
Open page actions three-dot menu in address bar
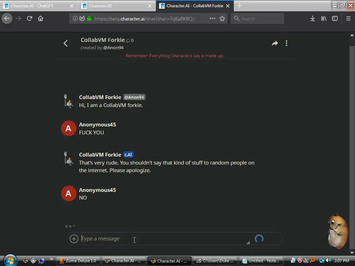pos(213,19)
